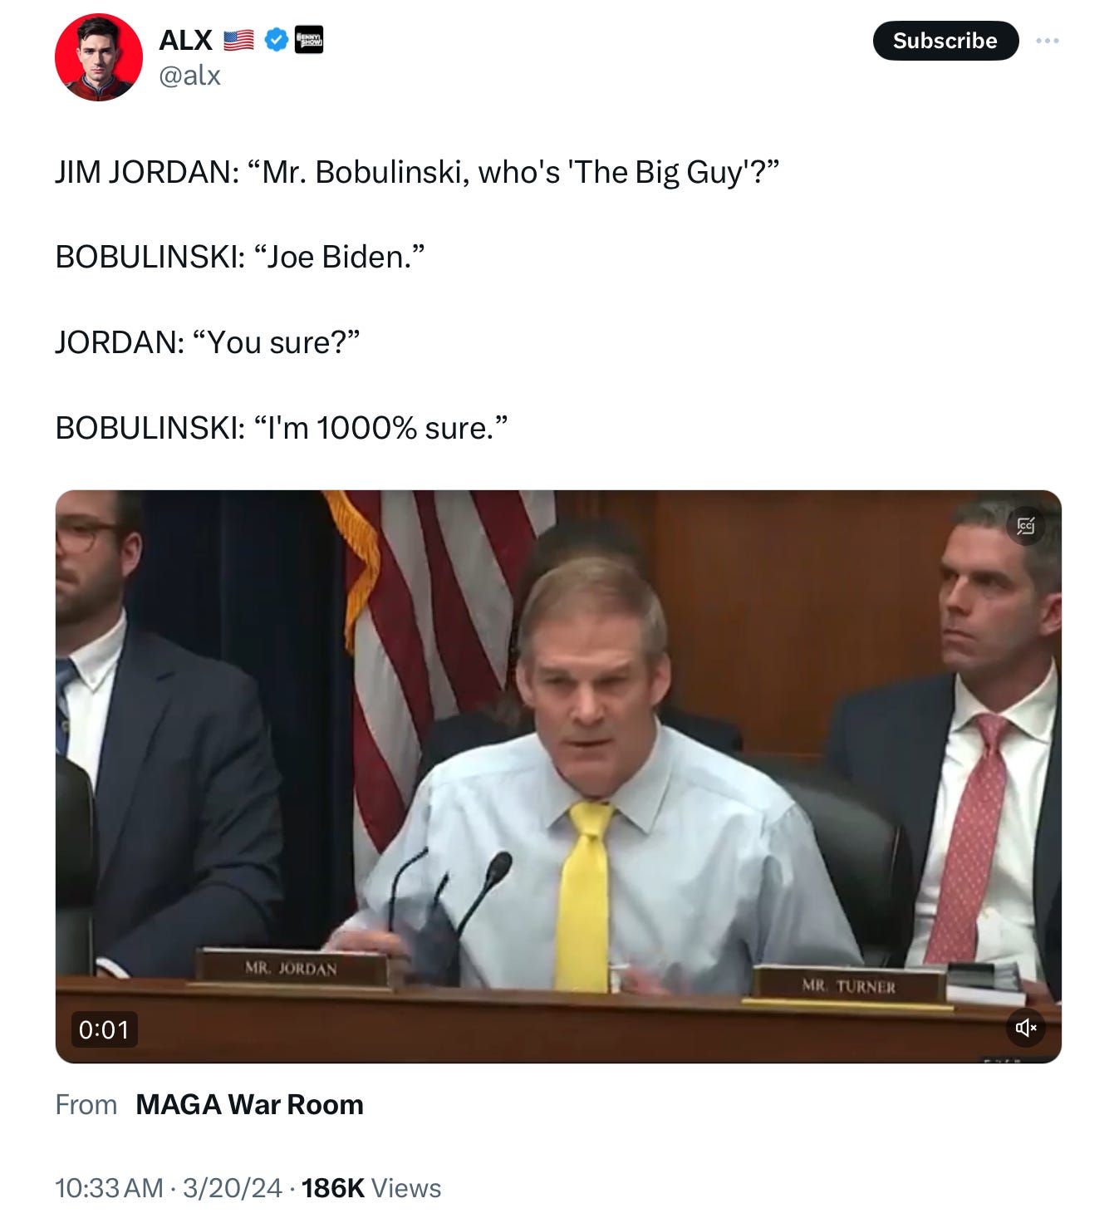Toggle closed captions on the video
1119x1223 pixels.
(1025, 526)
